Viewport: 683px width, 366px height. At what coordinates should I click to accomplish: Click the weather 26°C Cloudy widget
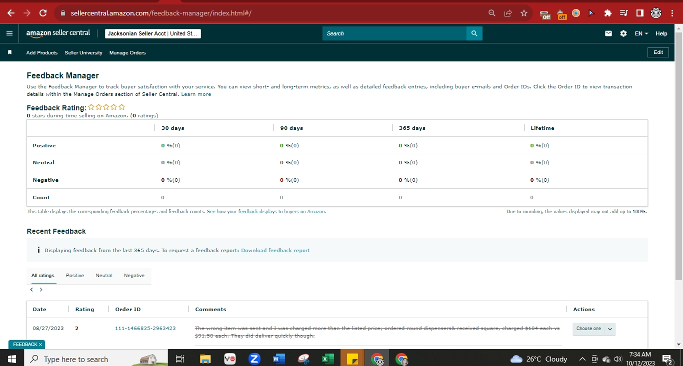(538, 359)
